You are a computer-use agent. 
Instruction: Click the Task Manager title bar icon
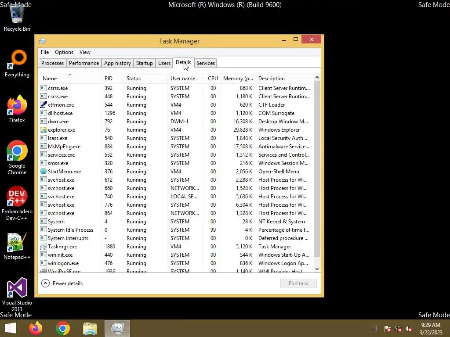click(x=42, y=41)
